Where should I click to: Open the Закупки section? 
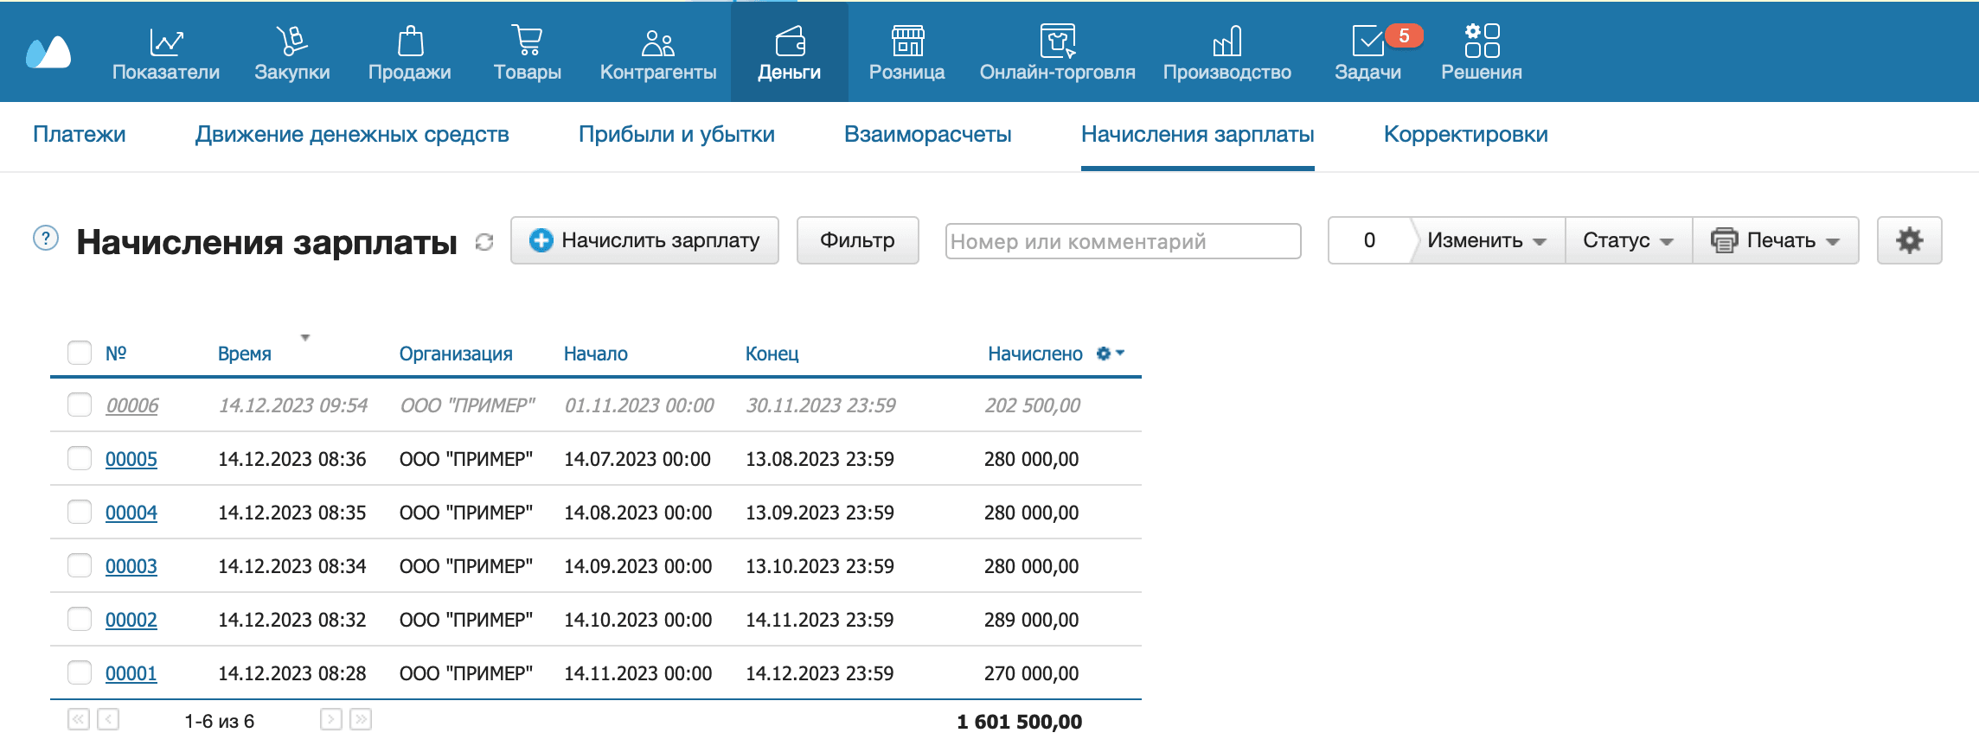(x=292, y=52)
